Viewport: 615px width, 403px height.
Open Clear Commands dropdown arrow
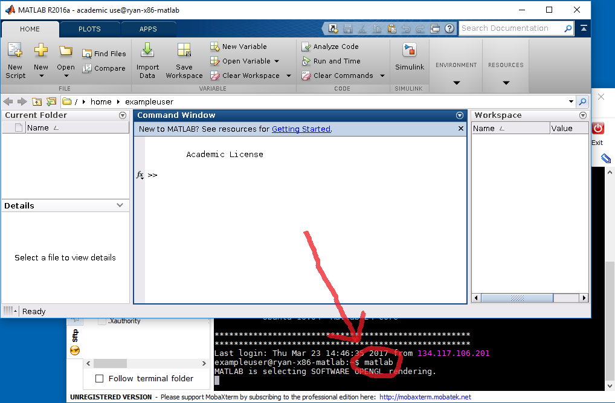[x=382, y=76]
